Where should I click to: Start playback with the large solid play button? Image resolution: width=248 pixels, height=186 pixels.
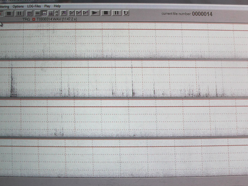[x=95, y=13]
